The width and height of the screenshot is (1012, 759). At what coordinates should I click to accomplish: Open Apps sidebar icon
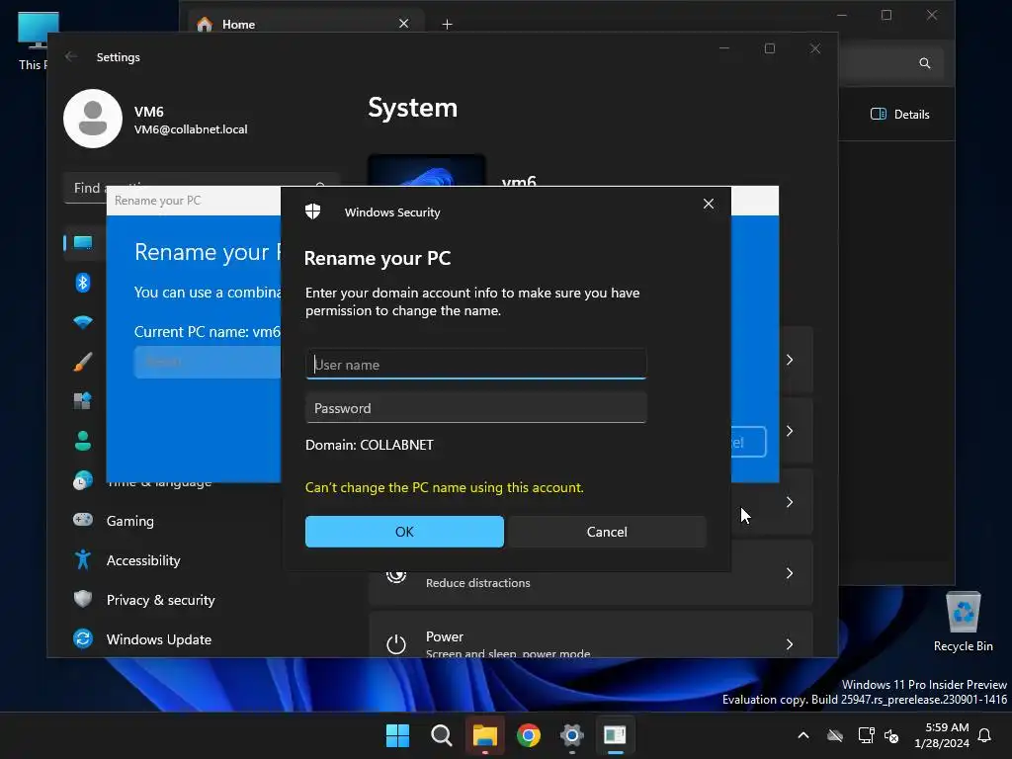tap(83, 401)
